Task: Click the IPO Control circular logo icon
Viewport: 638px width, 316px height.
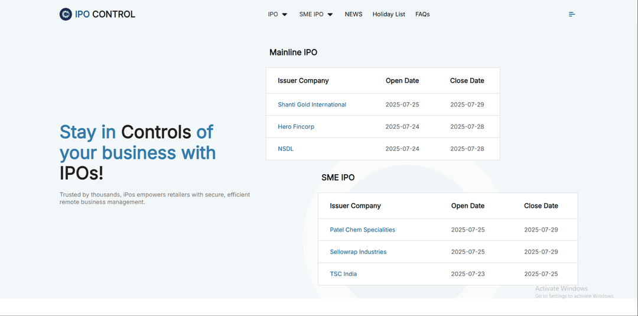Action: point(66,14)
